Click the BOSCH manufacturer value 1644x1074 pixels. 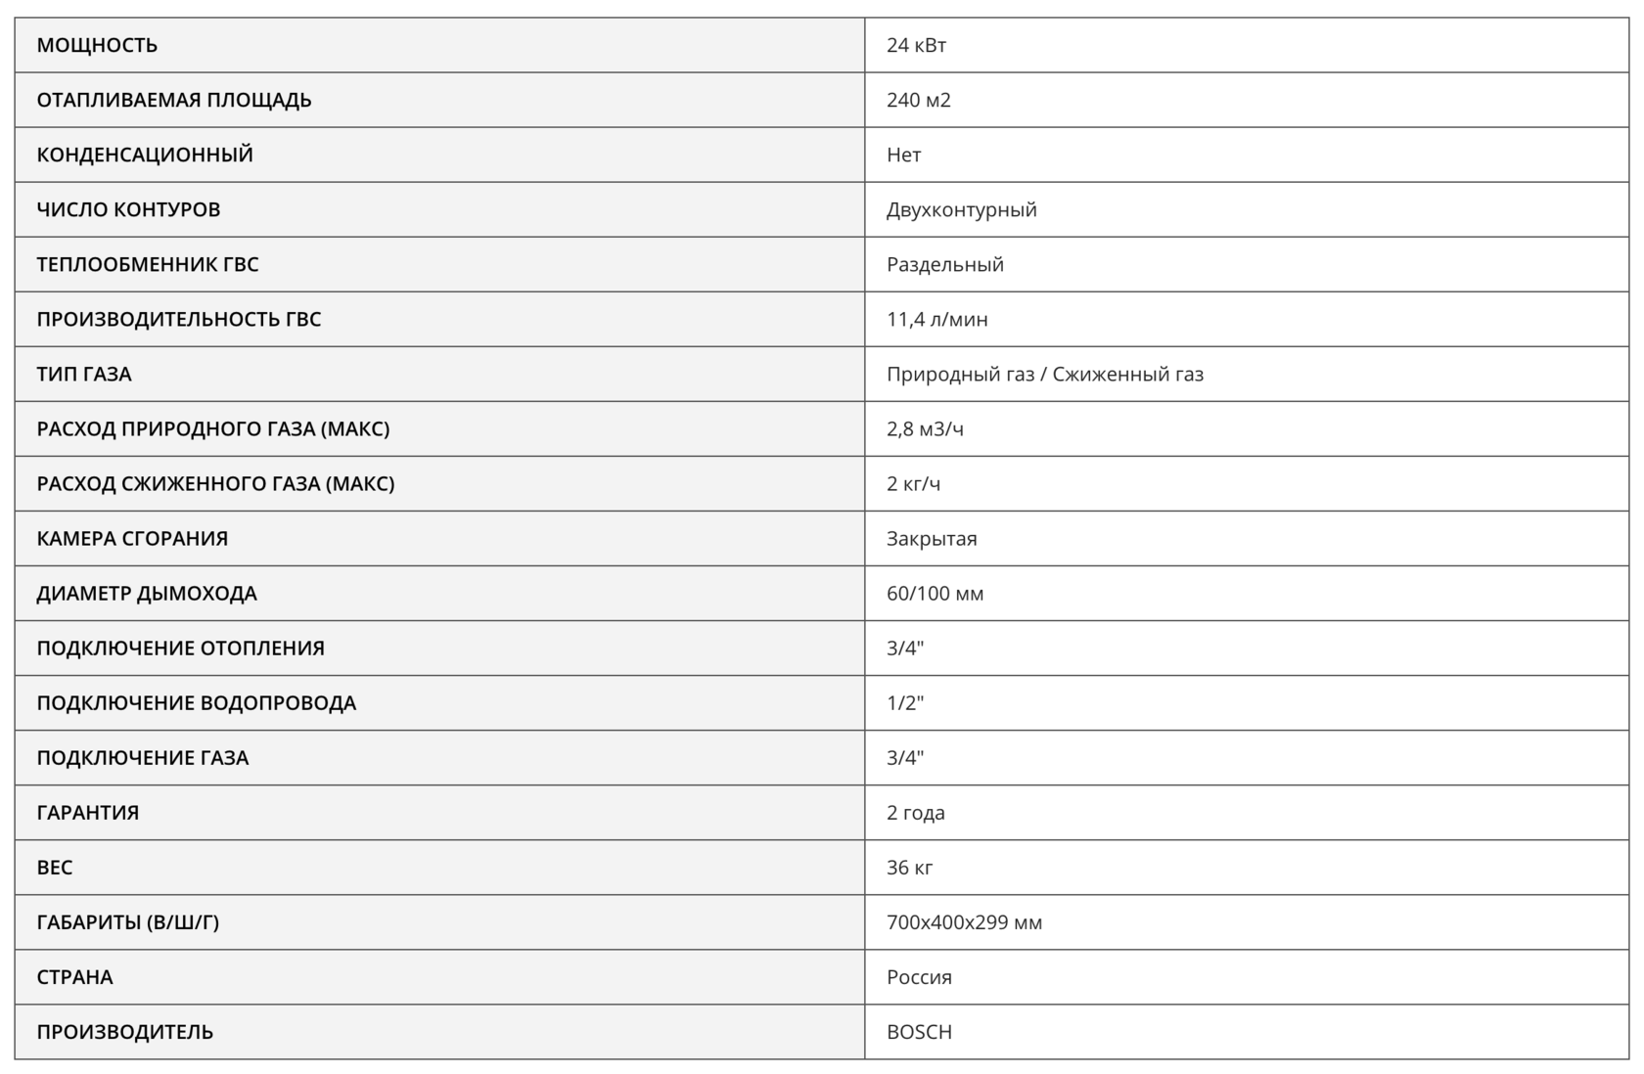pyautogui.click(x=919, y=1031)
